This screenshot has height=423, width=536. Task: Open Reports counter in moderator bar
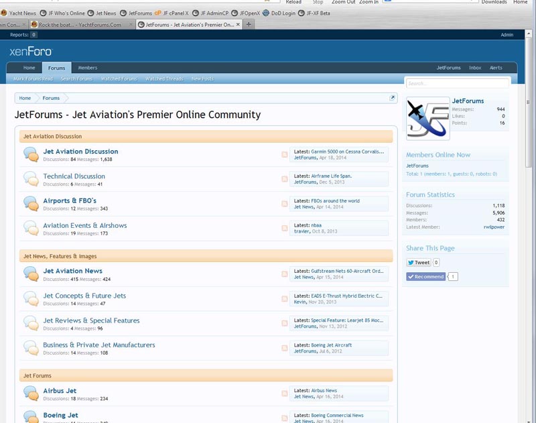coord(23,35)
